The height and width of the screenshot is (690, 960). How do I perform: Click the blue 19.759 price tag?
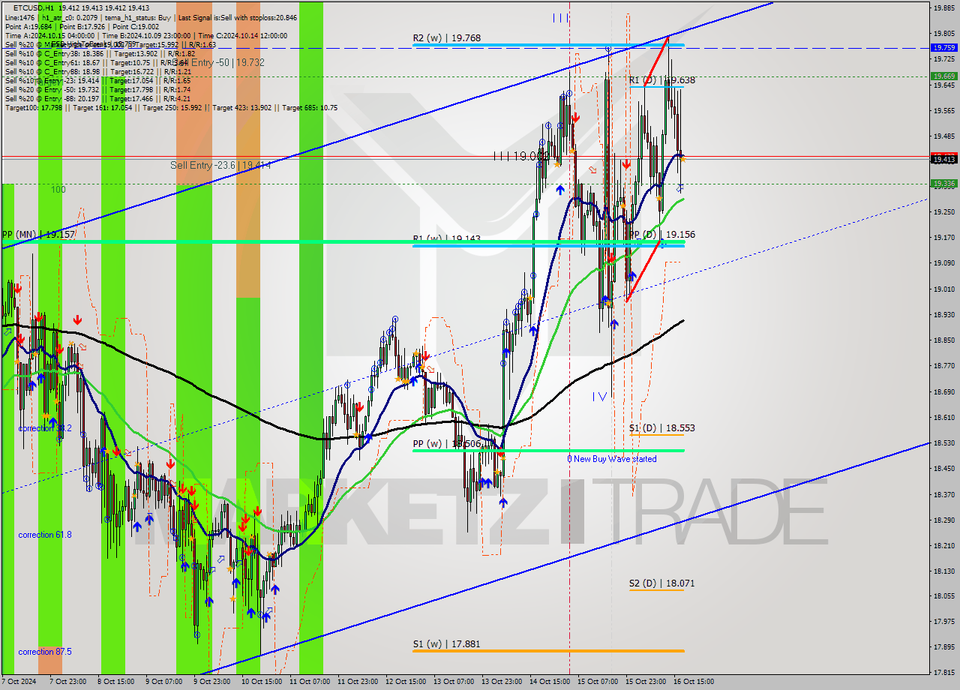pos(943,47)
